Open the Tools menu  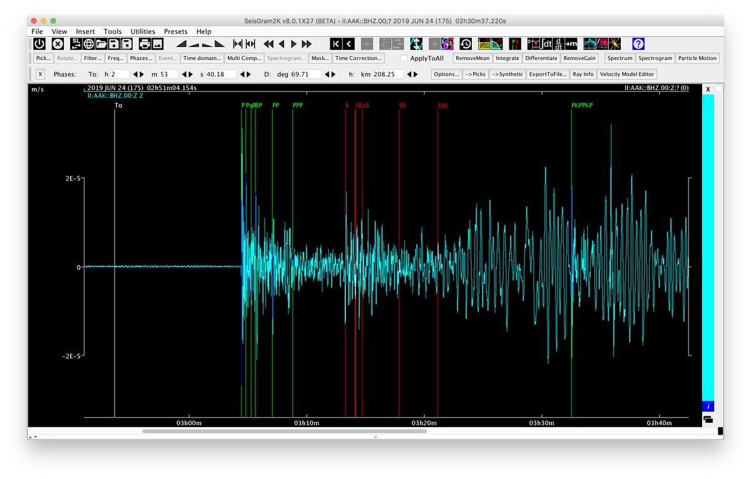[113, 31]
